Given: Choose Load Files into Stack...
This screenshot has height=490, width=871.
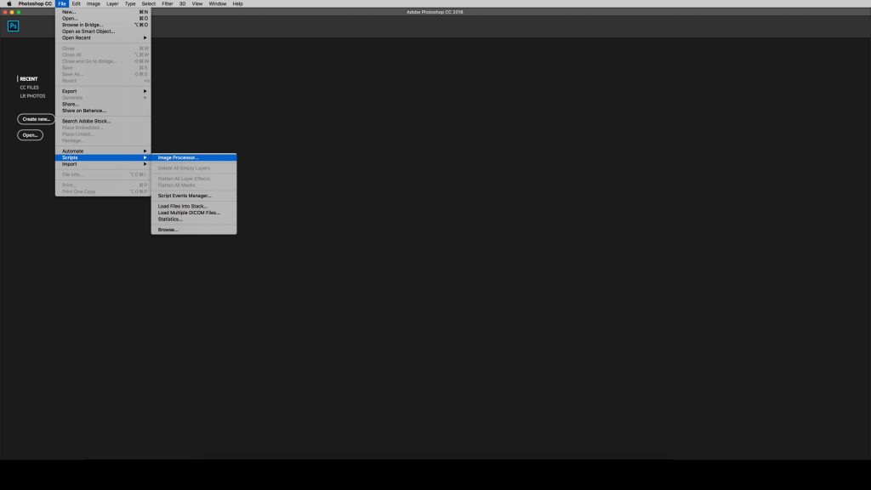Looking at the screenshot, I should (194, 206).
